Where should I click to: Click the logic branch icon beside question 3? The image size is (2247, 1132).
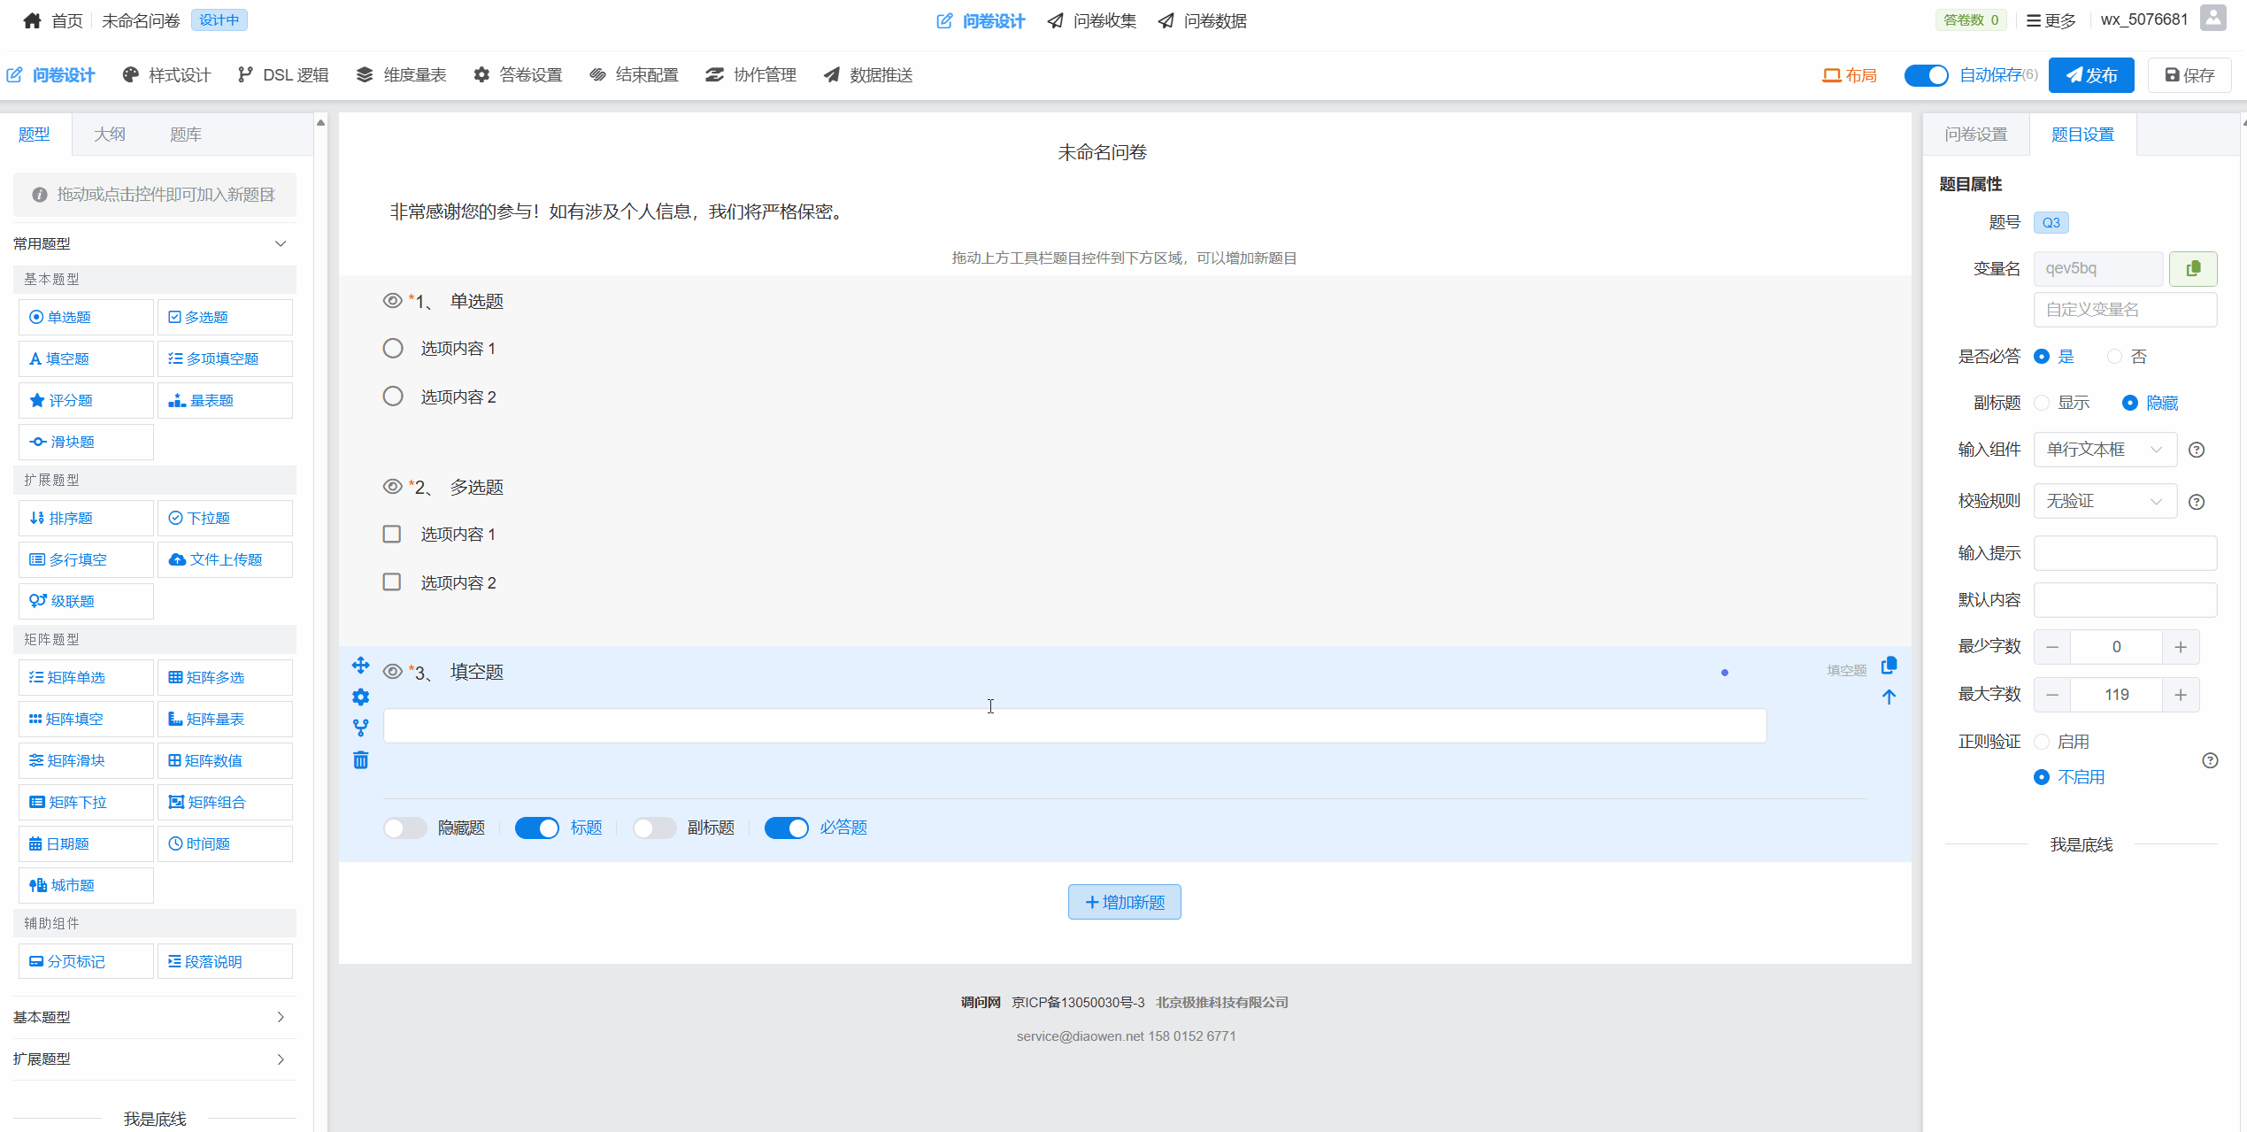[x=360, y=728]
